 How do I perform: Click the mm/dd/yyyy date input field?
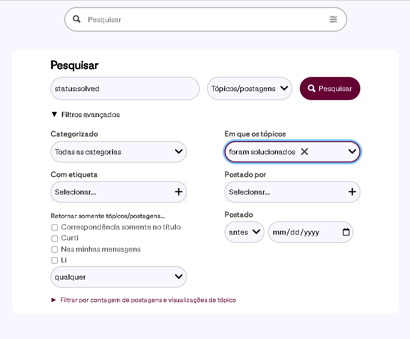click(x=310, y=232)
